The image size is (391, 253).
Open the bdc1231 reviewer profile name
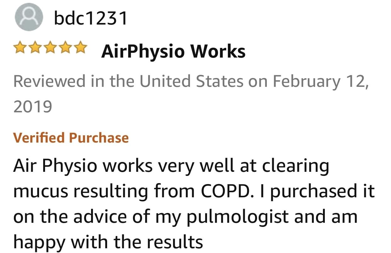(91, 18)
